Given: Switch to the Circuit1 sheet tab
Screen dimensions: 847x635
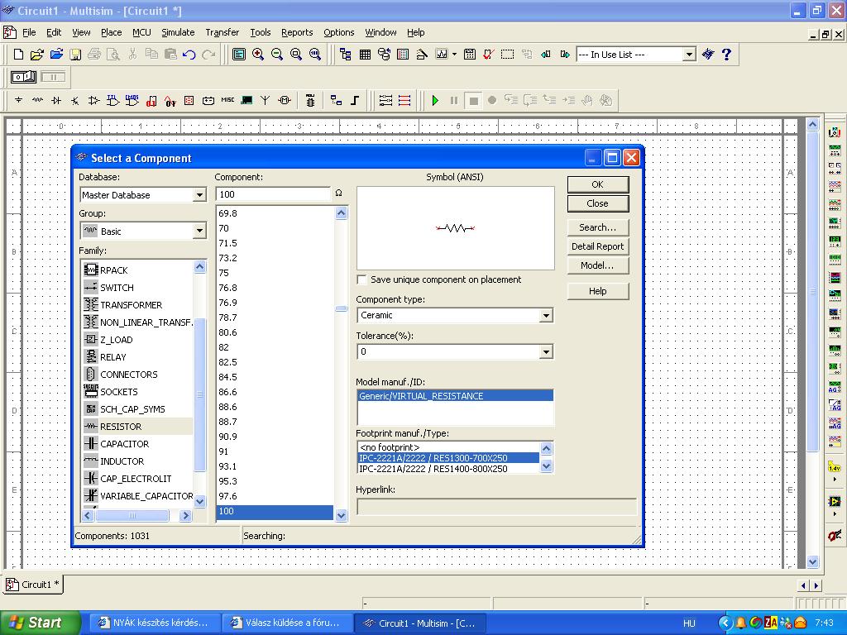Looking at the screenshot, I should pyautogui.click(x=33, y=585).
